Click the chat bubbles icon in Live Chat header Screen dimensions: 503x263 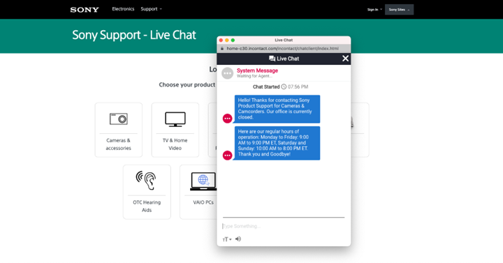(x=272, y=59)
